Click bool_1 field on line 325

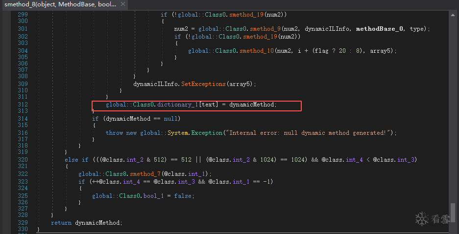point(153,196)
